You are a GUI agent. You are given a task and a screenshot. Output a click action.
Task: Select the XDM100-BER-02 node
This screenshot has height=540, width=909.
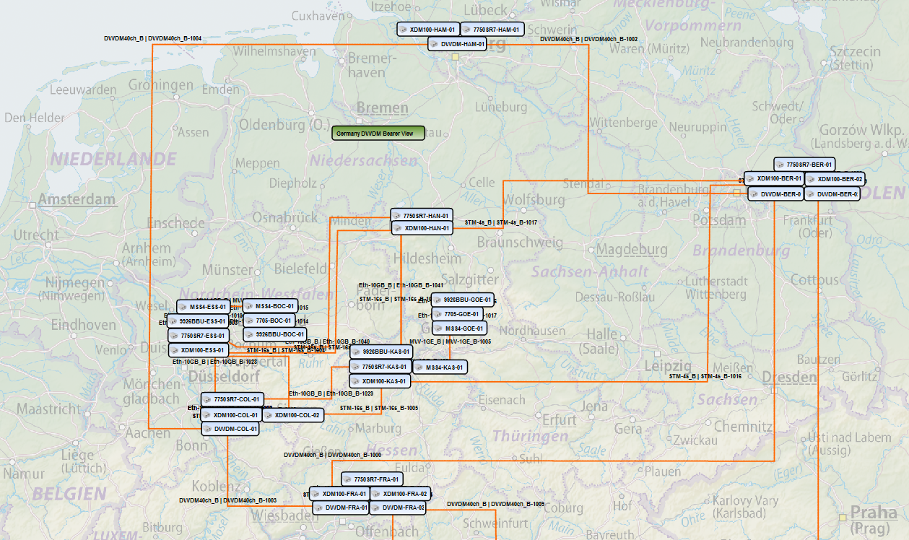pyautogui.click(x=835, y=179)
